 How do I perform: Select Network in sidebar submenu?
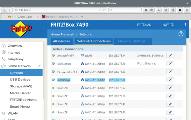[21, 73]
